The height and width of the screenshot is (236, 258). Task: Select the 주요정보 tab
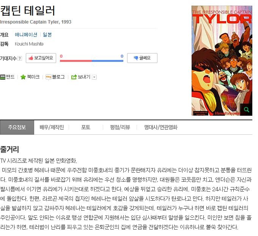pos(17,127)
